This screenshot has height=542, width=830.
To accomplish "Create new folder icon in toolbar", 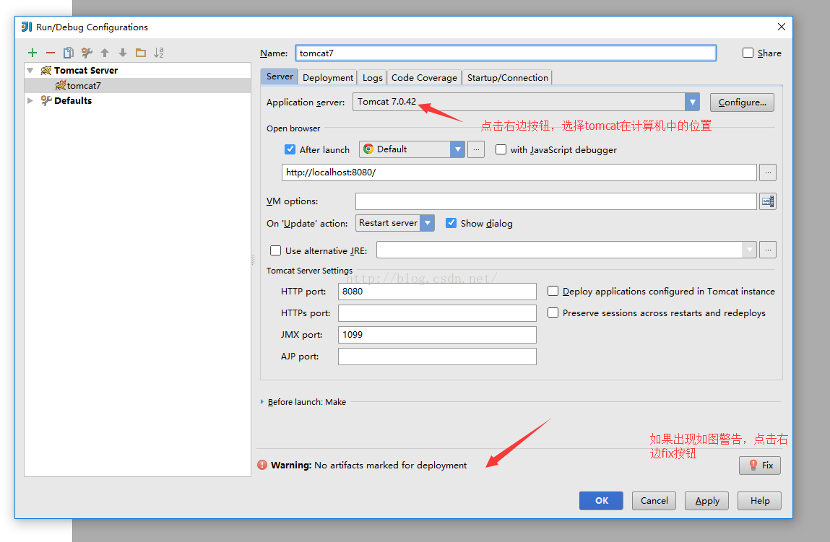I will coord(141,53).
